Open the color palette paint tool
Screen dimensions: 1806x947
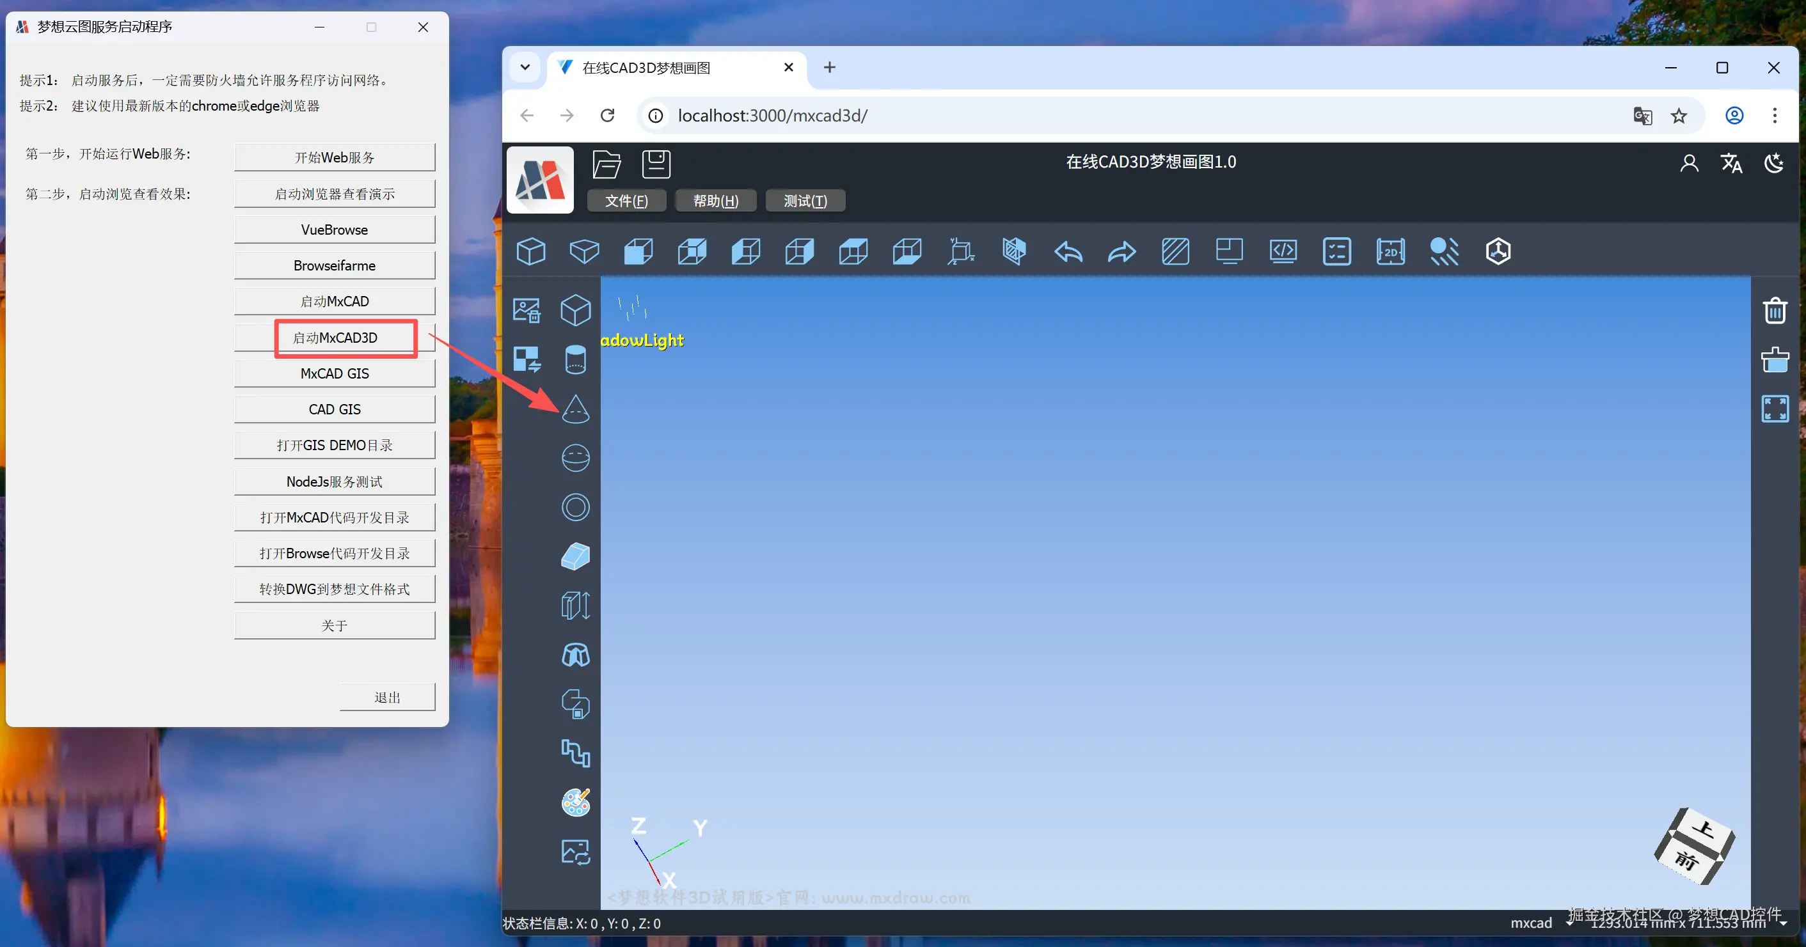575,802
